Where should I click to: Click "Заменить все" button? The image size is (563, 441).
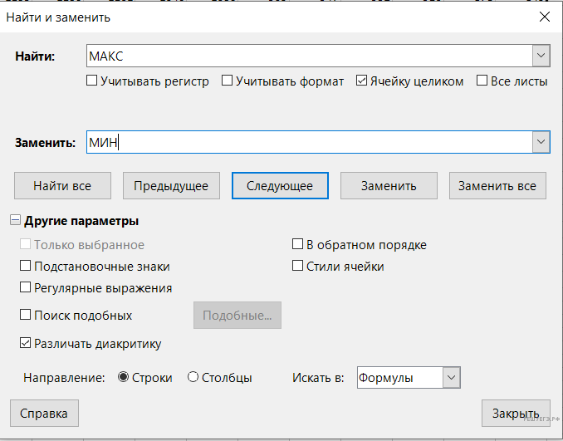click(x=497, y=186)
